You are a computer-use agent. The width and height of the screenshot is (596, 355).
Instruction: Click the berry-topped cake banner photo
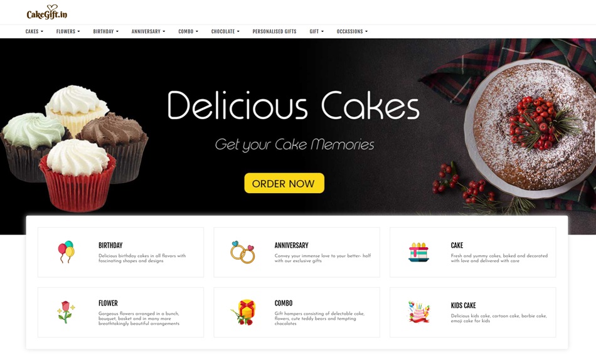[530, 125]
